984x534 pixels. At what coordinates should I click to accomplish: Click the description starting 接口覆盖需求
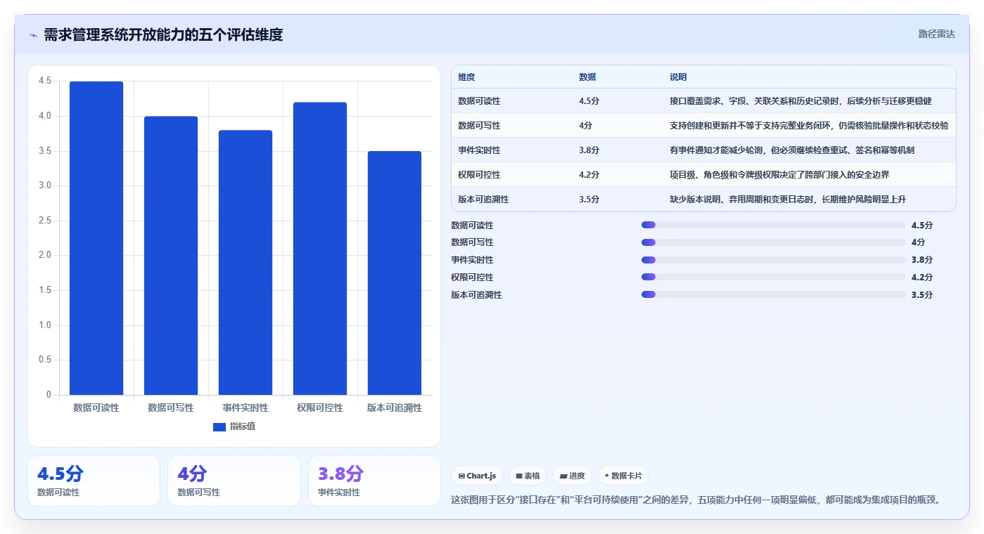pyautogui.click(x=800, y=101)
